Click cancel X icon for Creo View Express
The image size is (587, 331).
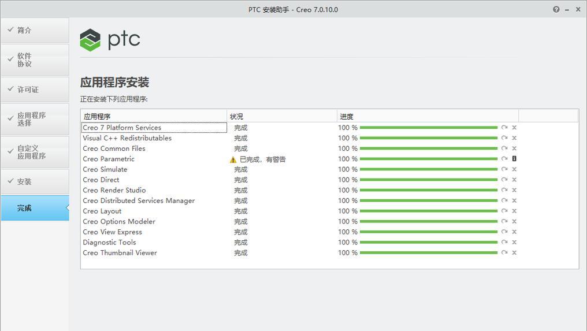(x=514, y=232)
